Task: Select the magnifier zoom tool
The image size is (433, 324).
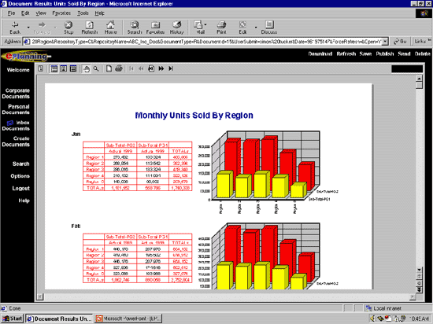Action: click(x=96, y=68)
